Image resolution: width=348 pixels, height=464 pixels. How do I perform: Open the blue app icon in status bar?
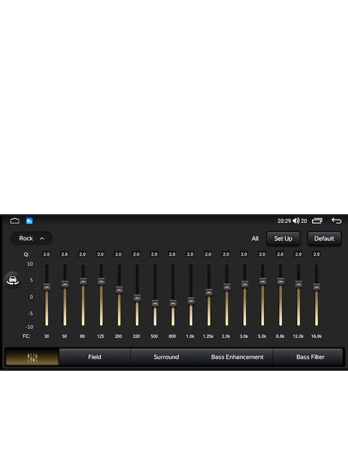coord(29,221)
